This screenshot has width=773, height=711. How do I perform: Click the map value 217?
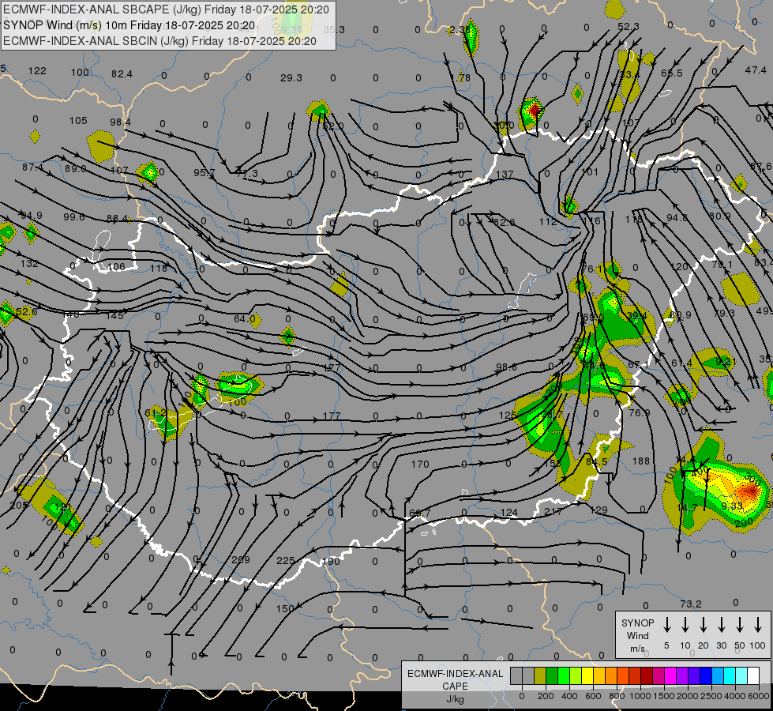tap(553, 512)
